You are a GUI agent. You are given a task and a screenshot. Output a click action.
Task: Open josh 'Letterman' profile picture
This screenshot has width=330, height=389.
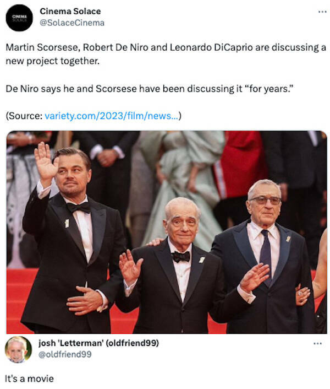click(18, 349)
